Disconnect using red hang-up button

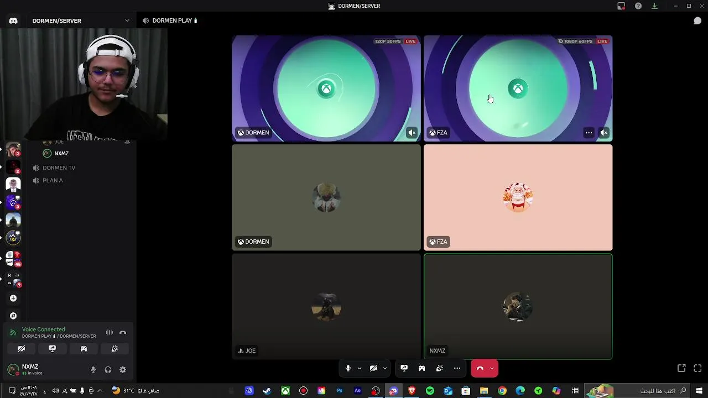pyautogui.click(x=480, y=368)
